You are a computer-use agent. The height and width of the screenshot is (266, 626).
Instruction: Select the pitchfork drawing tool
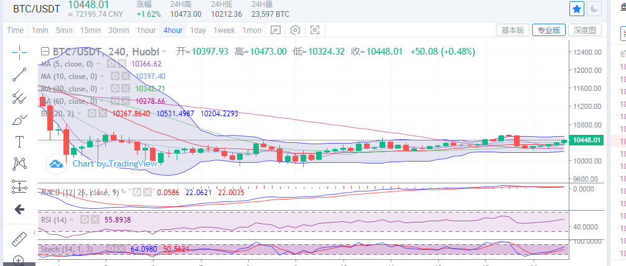tap(19, 97)
